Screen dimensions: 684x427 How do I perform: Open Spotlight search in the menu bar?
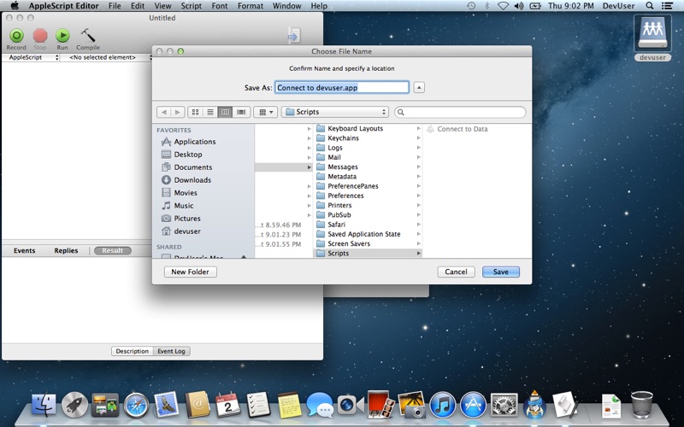click(650, 6)
